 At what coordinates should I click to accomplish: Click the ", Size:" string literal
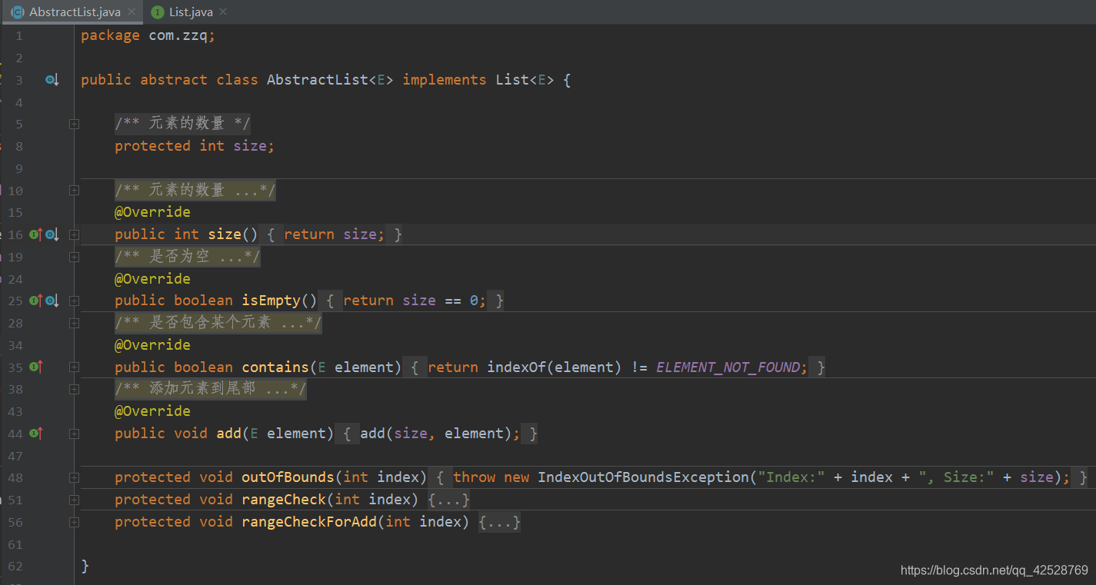tap(957, 477)
